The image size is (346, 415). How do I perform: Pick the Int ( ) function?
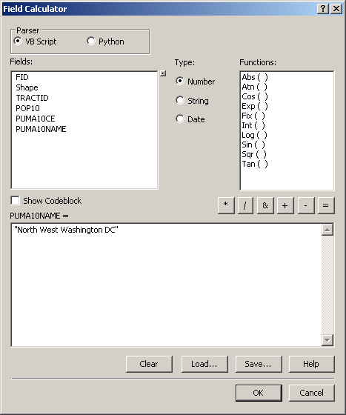[253, 125]
